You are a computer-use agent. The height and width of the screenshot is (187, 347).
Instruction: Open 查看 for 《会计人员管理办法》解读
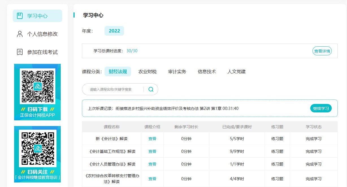point(152,164)
